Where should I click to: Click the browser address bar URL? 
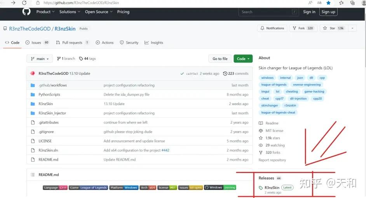pyautogui.click(x=81, y=3)
